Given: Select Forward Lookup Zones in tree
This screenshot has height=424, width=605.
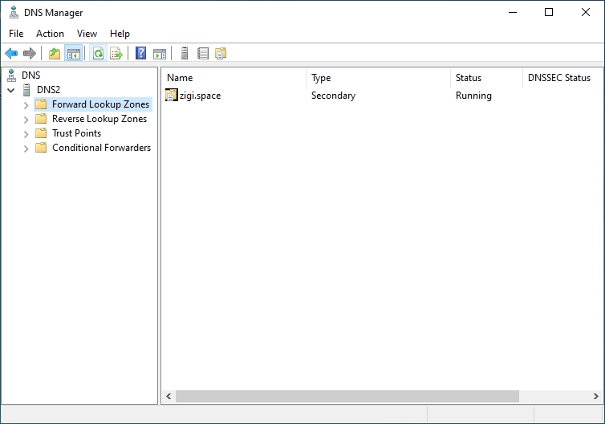Looking at the screenshot, I should 101,104.
